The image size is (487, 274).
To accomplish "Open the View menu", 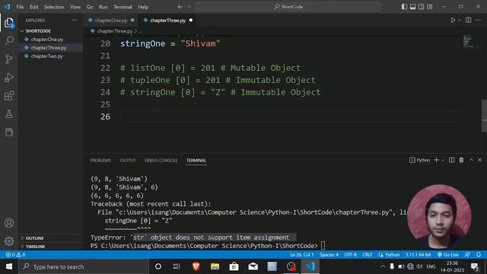I will (x=75, y=7).
